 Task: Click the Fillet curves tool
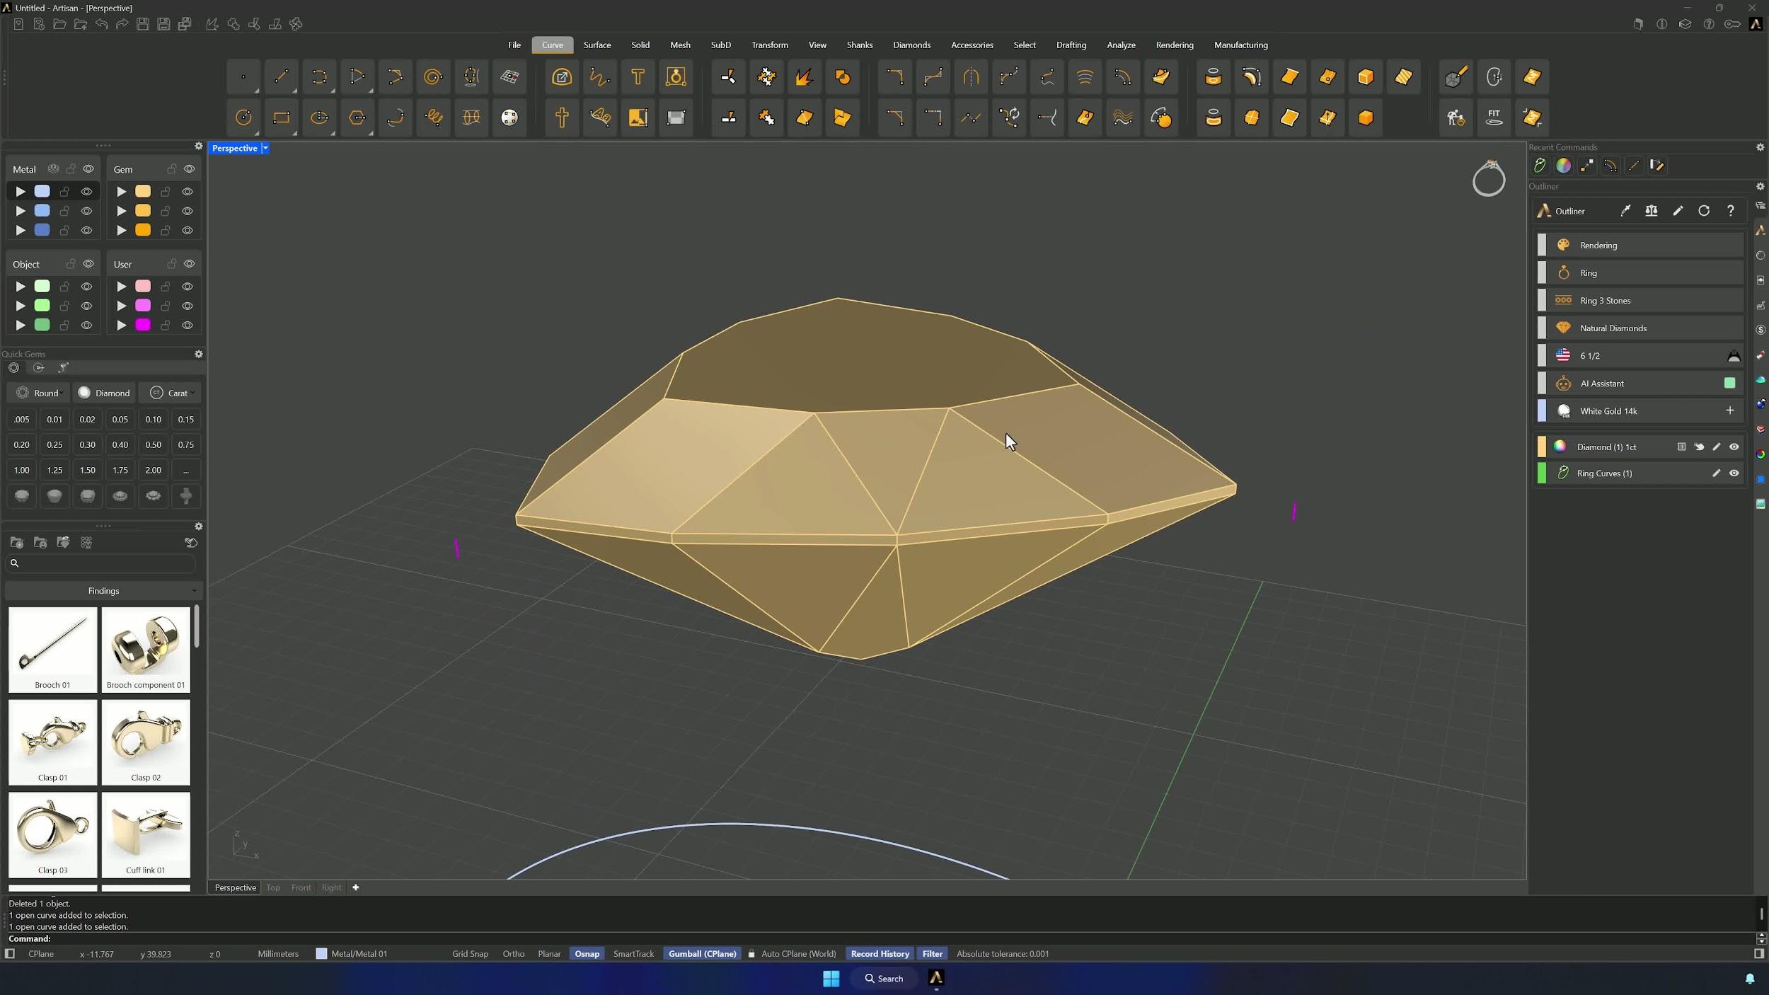tap(894, 77)
